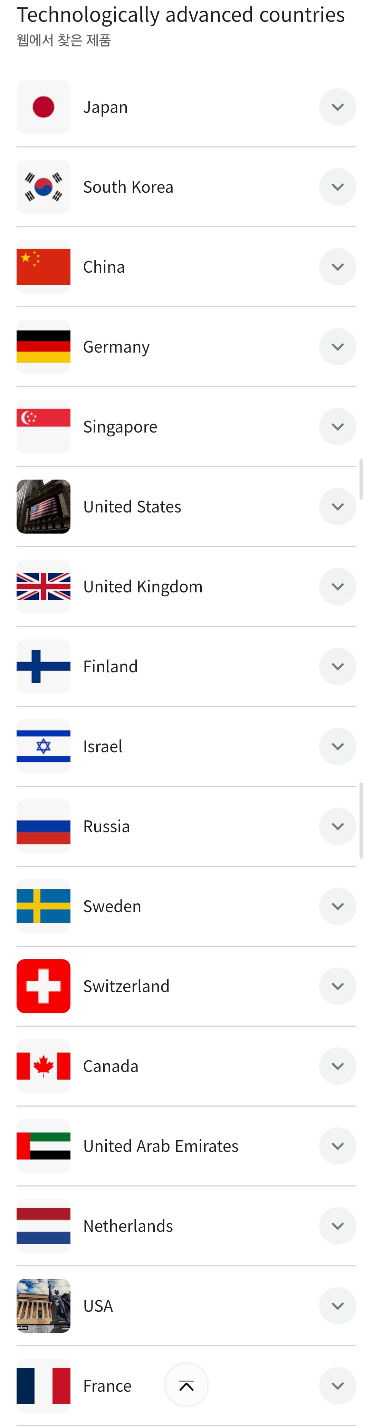Image resolution: width=373 pixels, height=1428 pixels.
Task: Open the United States stock exchange photo
Action: point(43,506)
